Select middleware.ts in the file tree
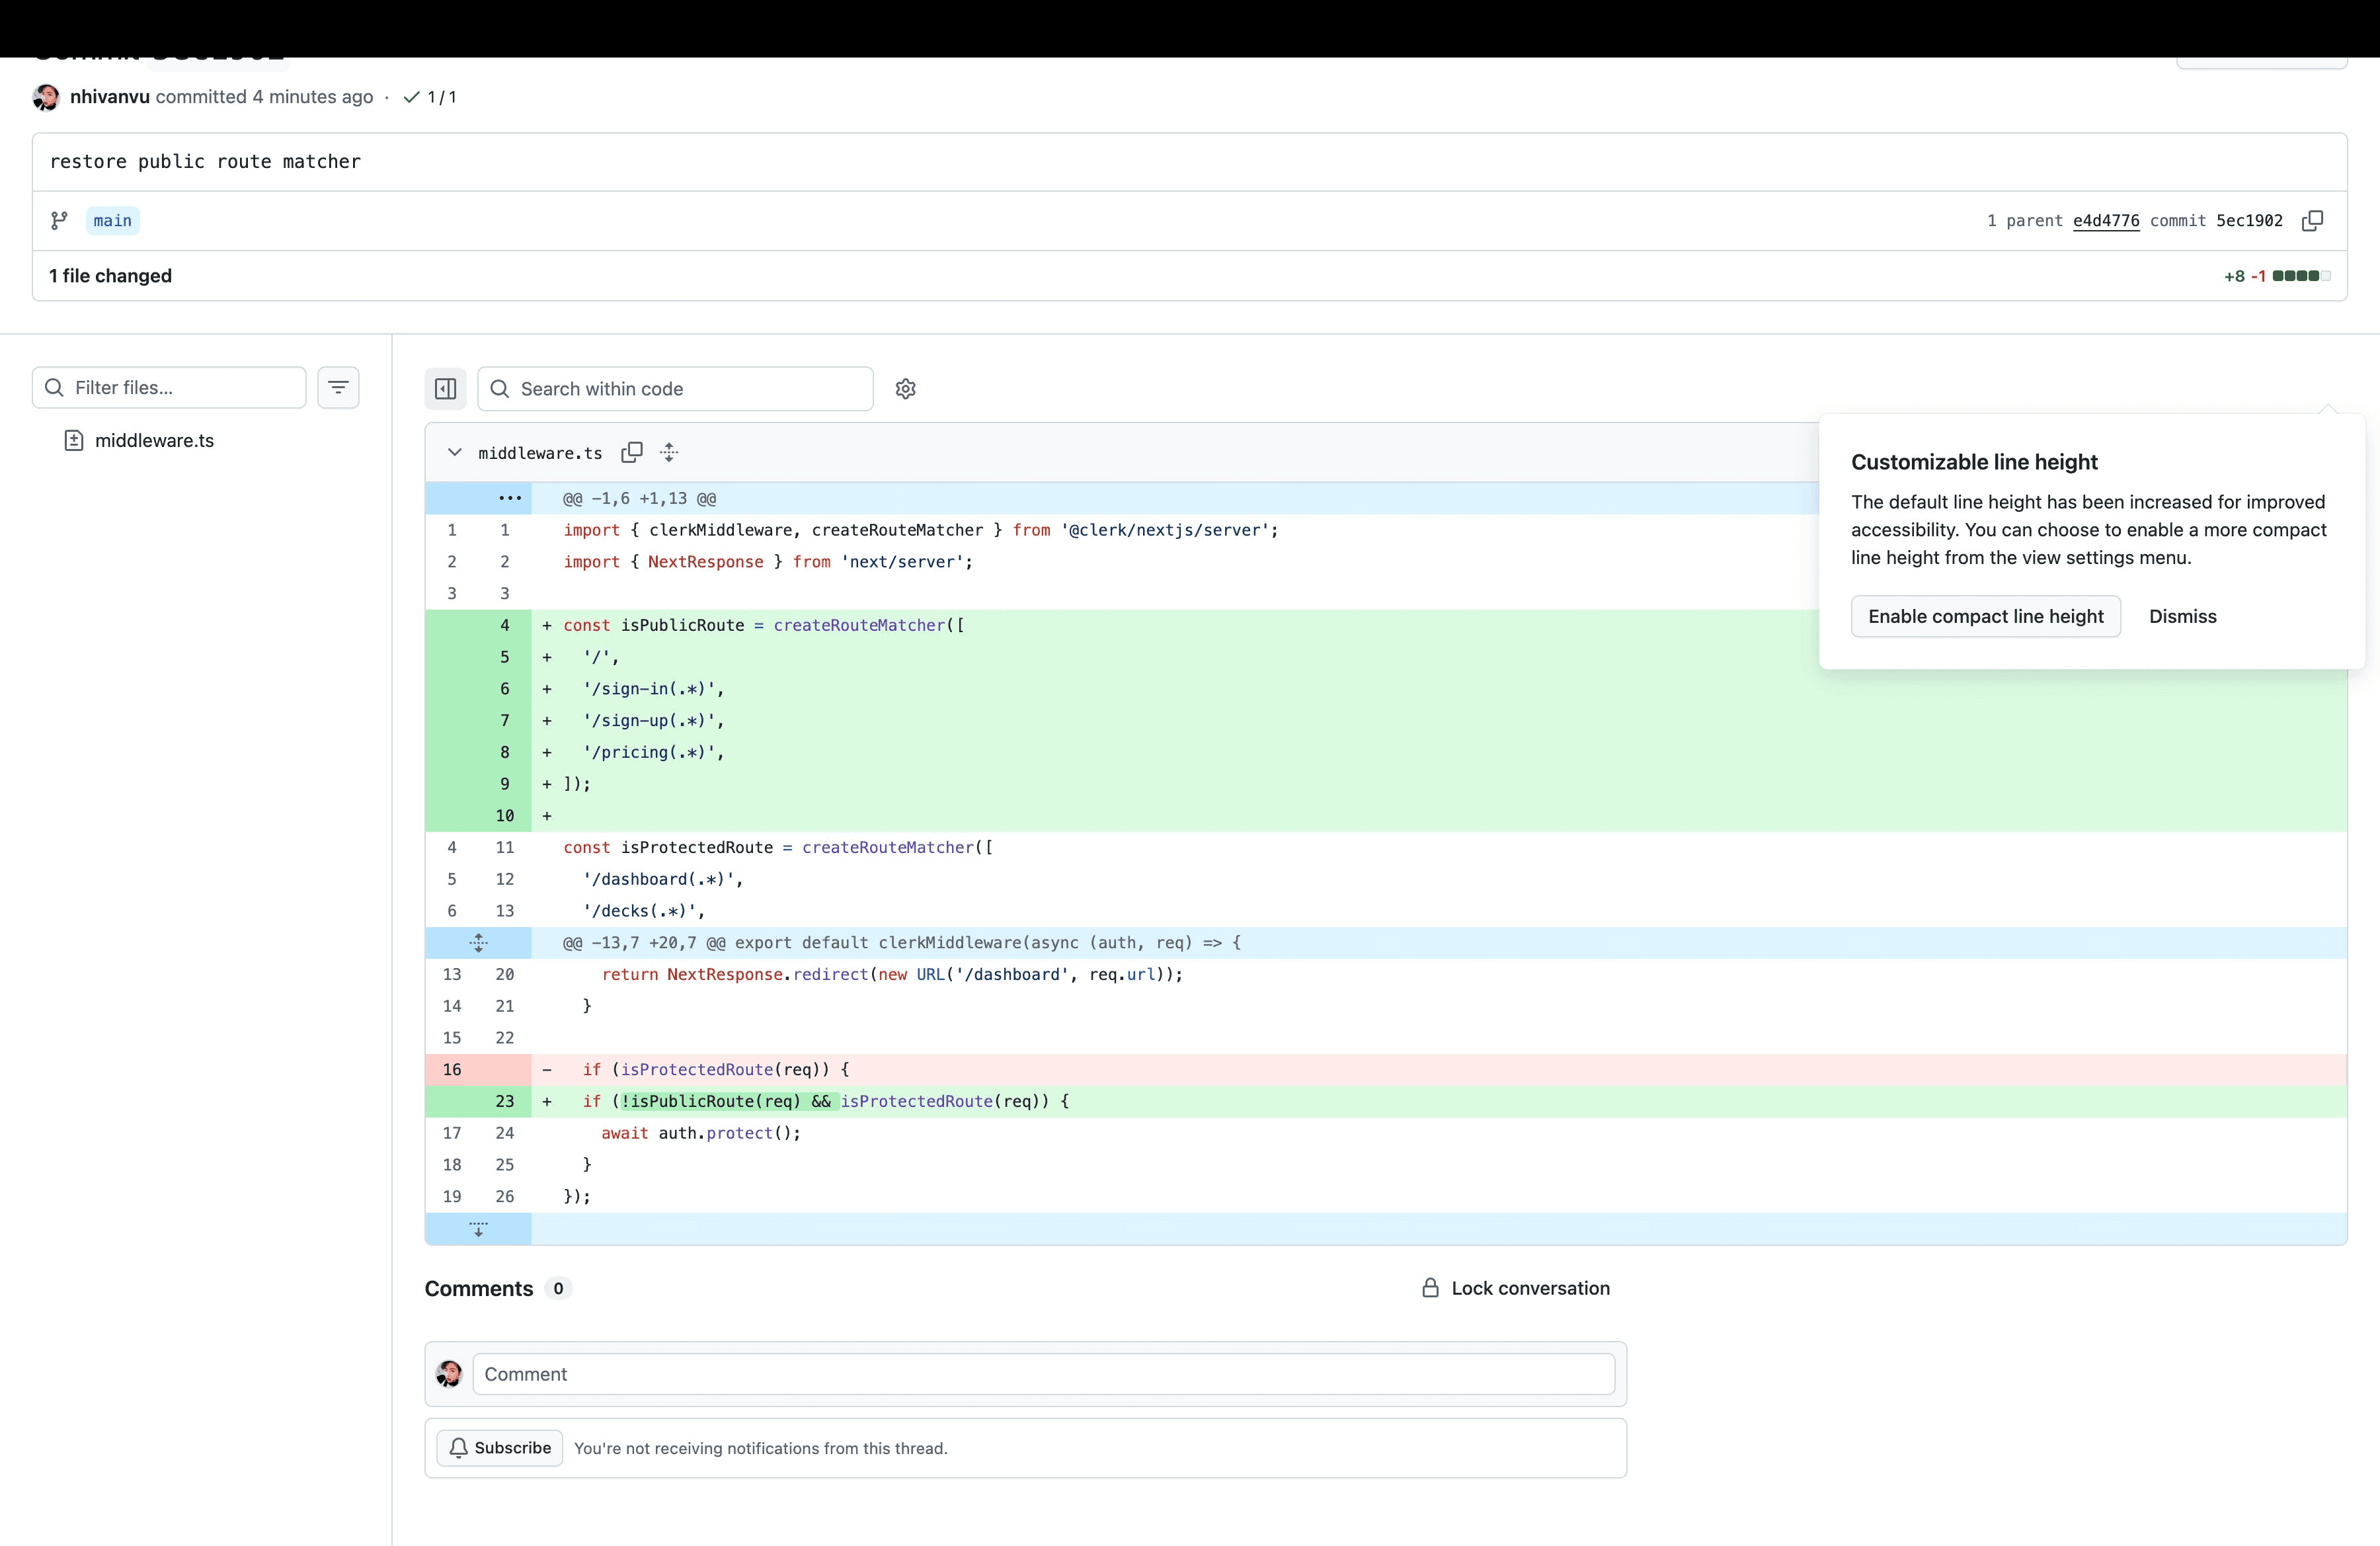Image resolution: width=2380 pixels, height=1546 pixels. point(154,441)
